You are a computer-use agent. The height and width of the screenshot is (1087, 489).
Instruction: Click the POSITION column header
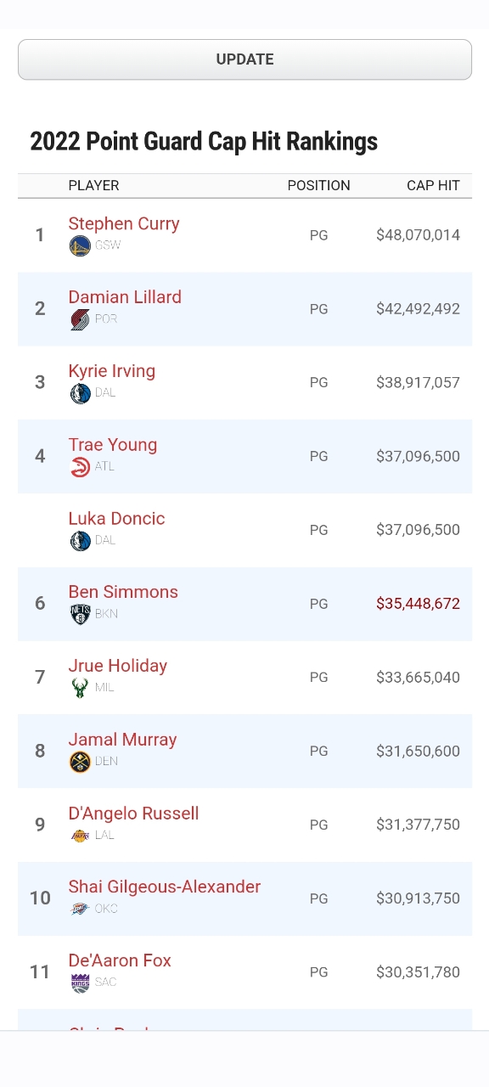(318, 185)
